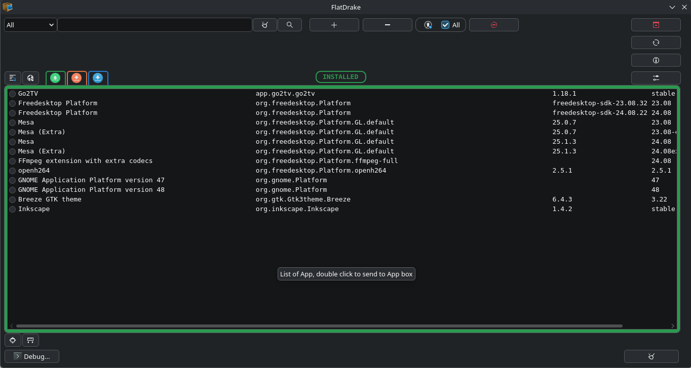
Task: Select the Inkscape row radio button
Action: click(13, 209)
